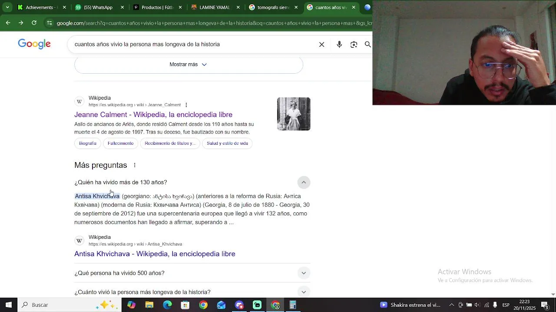556x312 pixels.
Task: Click the taskbar Buscar search box
Action: coord(69,305)
